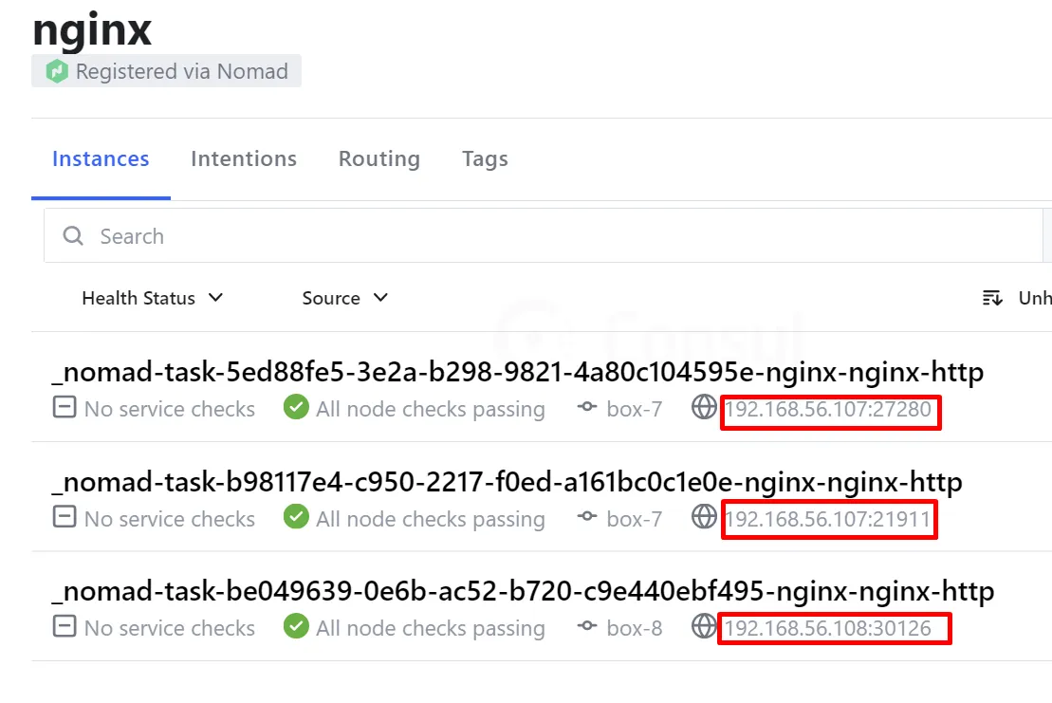Click the Nomad logo icon in the badge
The image size is (1052, 703).
click(57, 71)
